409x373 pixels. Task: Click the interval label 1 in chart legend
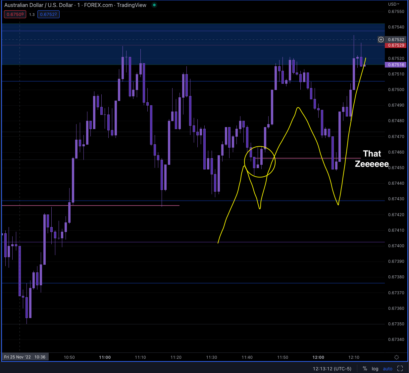point(79,5)
